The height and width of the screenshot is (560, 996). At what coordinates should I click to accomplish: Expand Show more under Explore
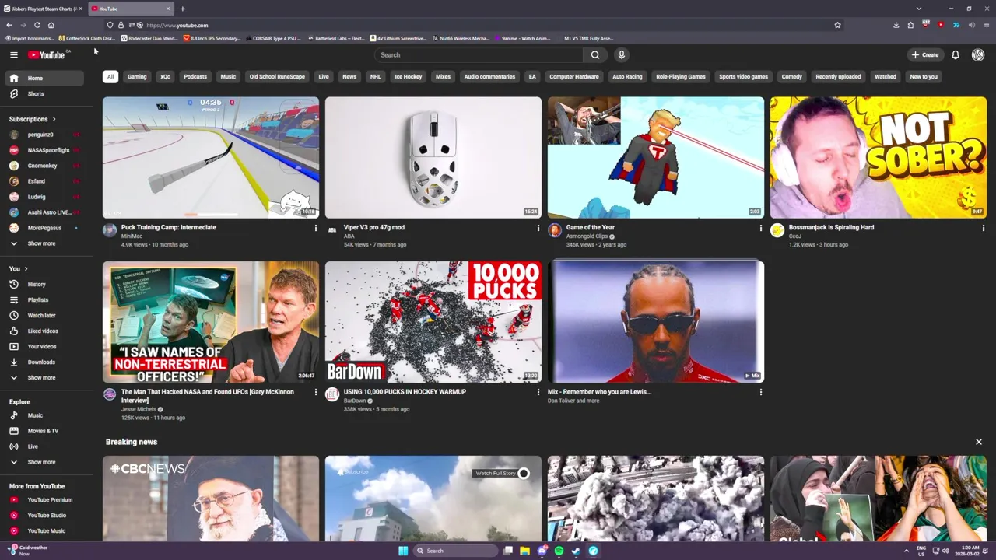[x=44, y=462]
